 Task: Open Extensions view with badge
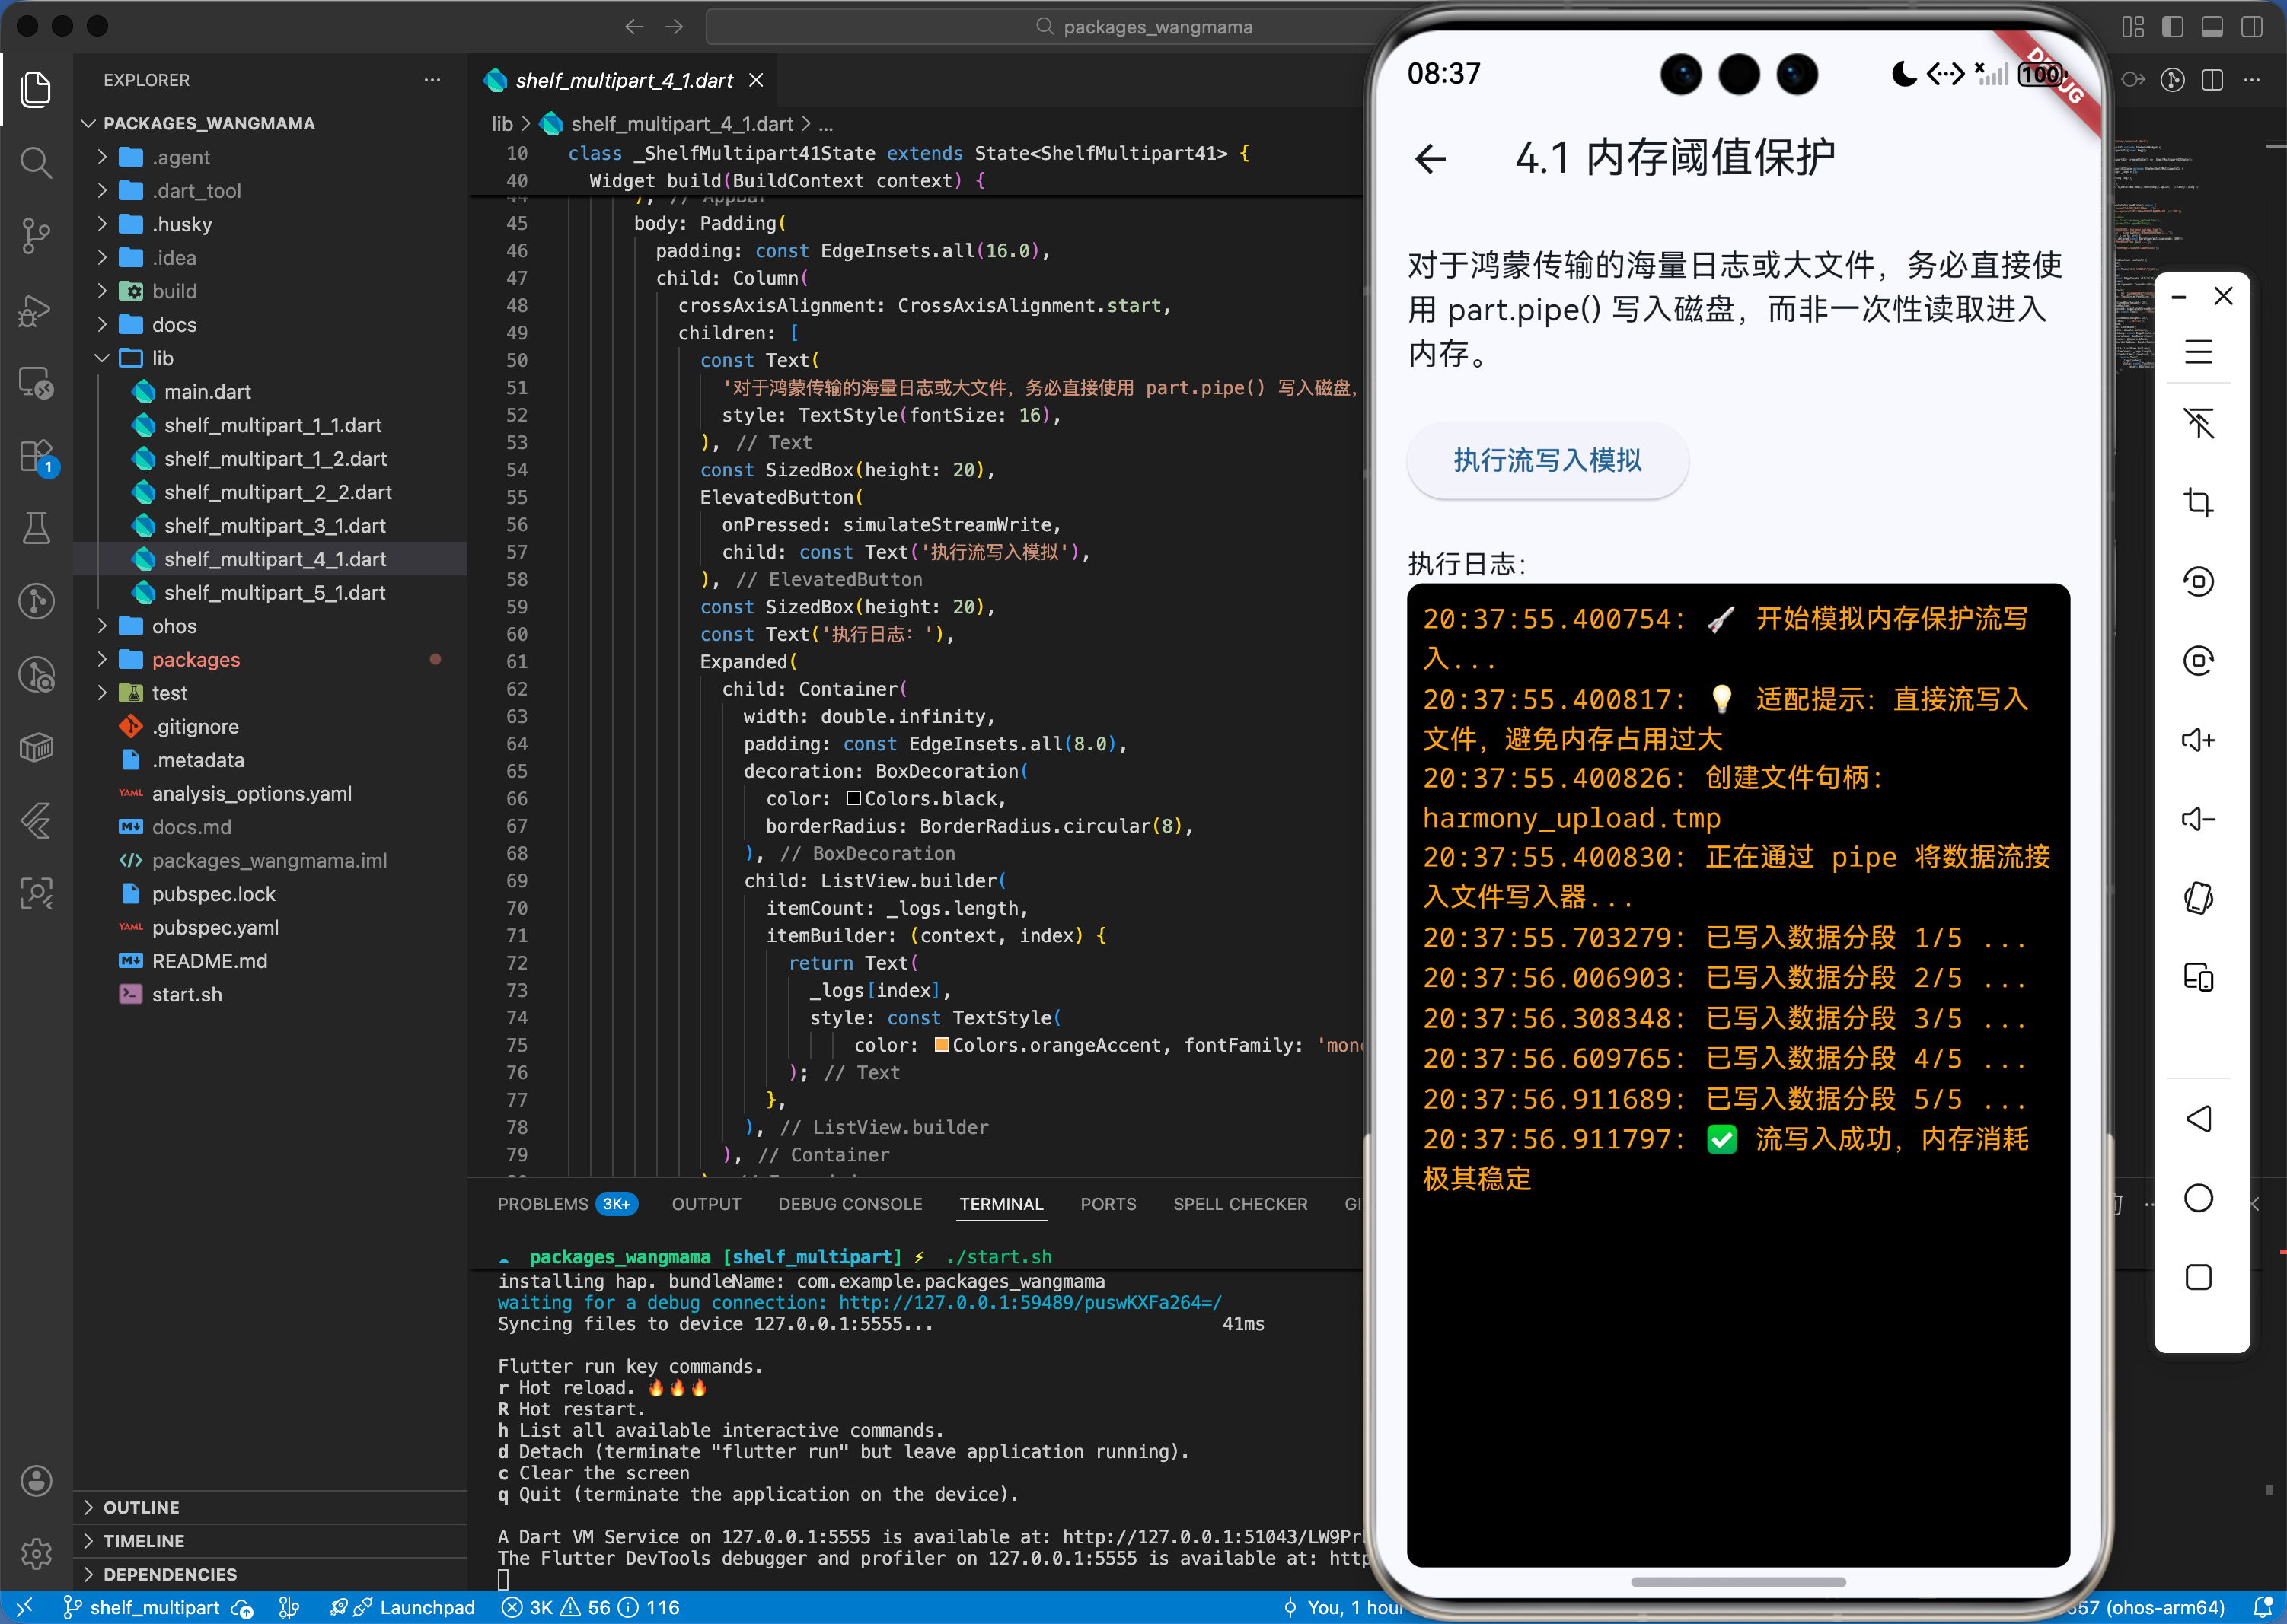36,457
